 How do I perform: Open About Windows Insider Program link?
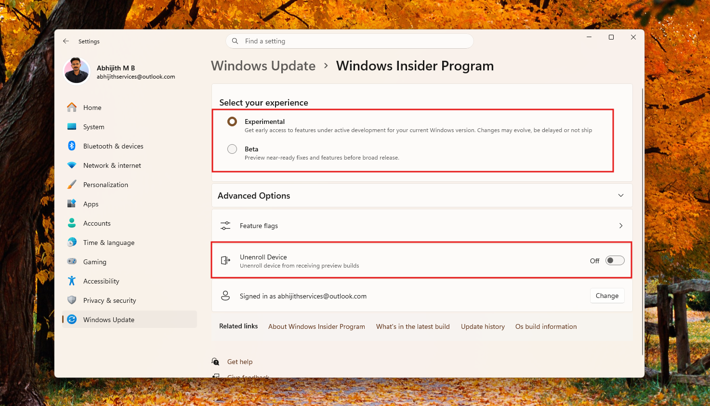coord(316,326)
